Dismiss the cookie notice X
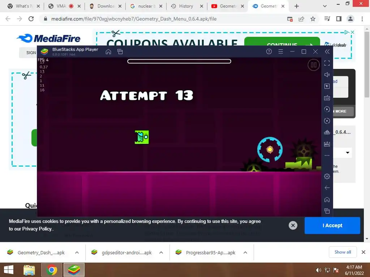 click(293, 225)
